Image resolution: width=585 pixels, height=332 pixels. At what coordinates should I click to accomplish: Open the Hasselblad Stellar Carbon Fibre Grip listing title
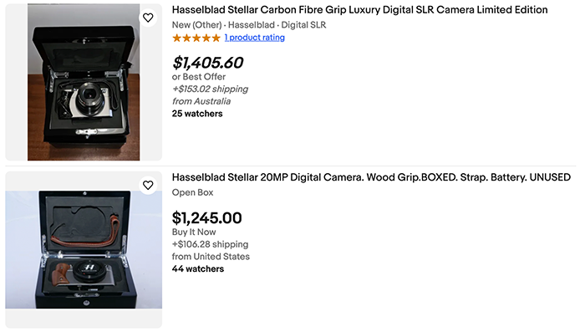point(359,10)
